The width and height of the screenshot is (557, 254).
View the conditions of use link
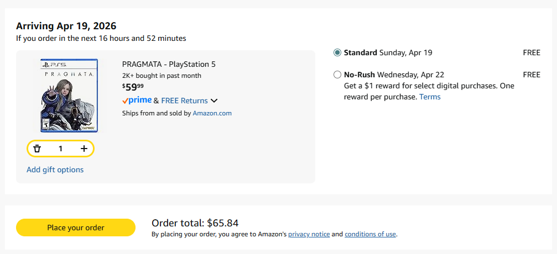tap(370, 234)
